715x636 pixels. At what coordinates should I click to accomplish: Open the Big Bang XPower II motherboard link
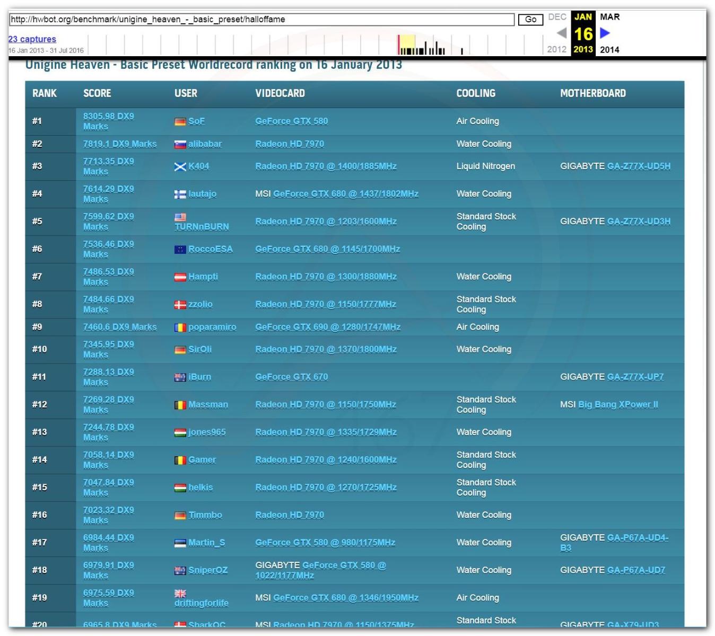[618, 404]
